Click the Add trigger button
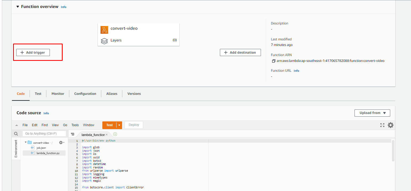Screen dimensions: 411x191 33,53
